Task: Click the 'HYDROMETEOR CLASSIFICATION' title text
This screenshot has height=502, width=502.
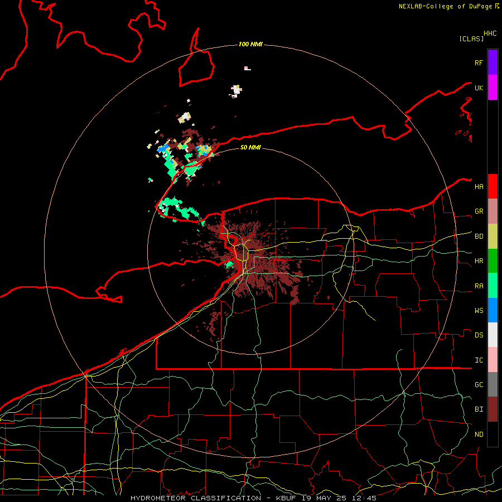Action: [196, 498]
